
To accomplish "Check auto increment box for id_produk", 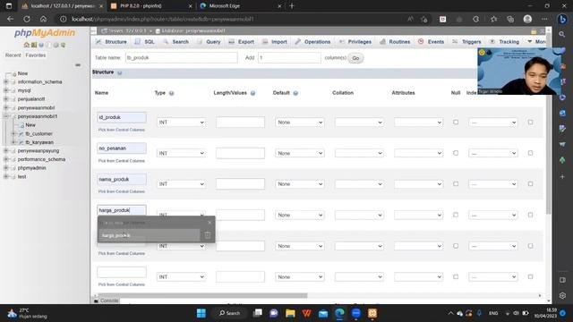I will click(x=530, y=122).
